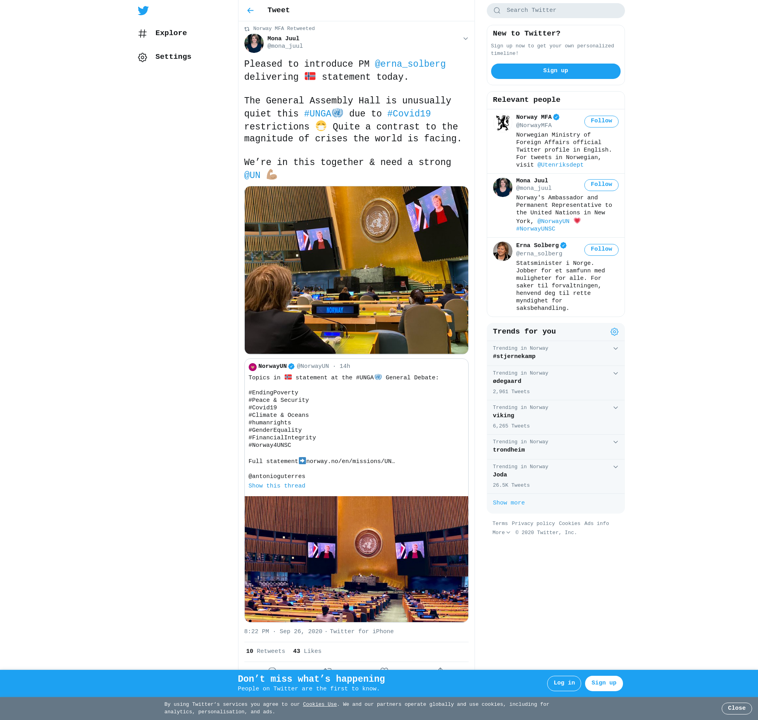Screen dimensions: 758x720
Task: Go back using the arrow icon
Action: [250, 11]
